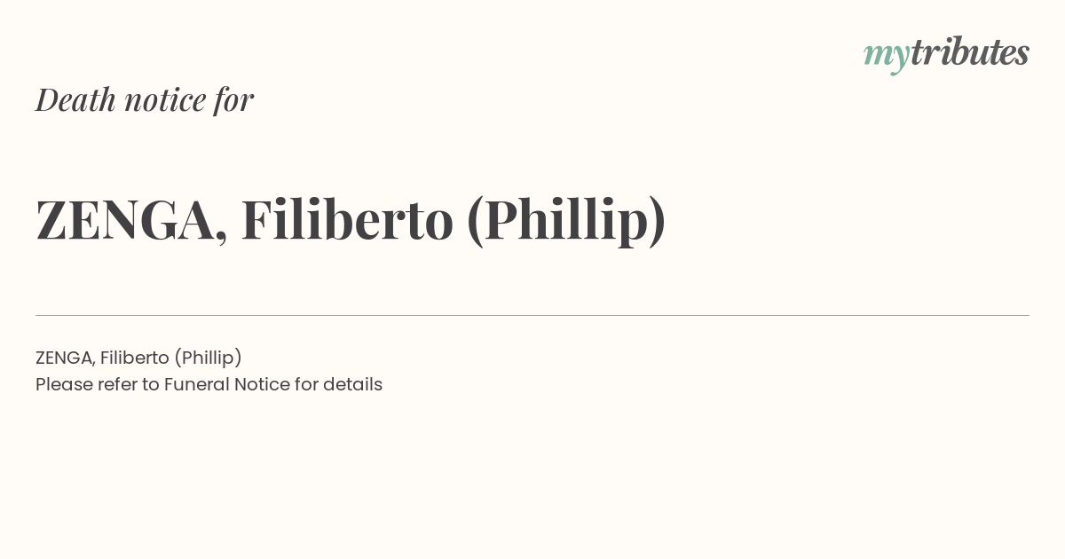The height and width of the screenshot is (559, 1065).
Task: Click the small "ZENGA, Filiberto (Phillip)" body line
Action: [138, 358]
